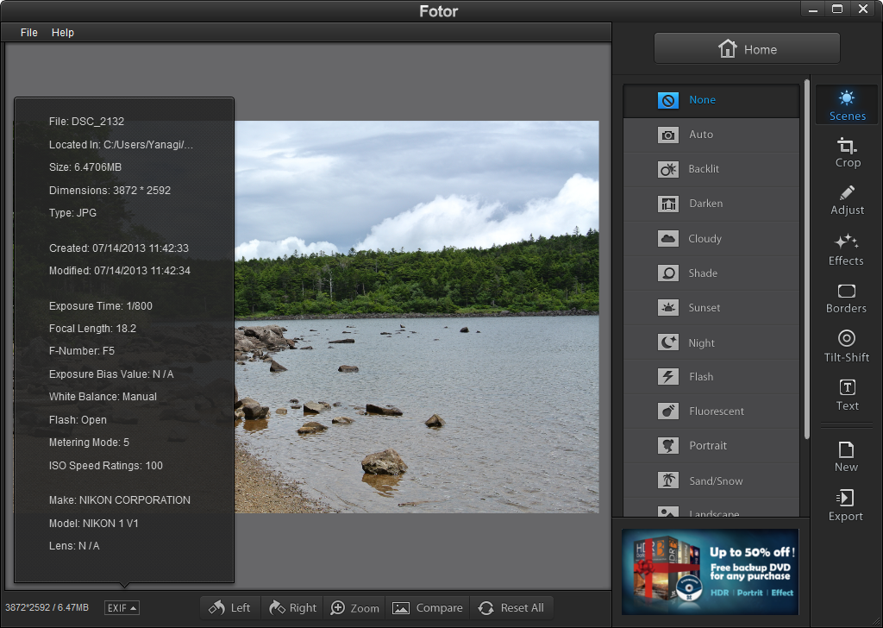Click the Focal Length: 18.2 text

(92, 329)
